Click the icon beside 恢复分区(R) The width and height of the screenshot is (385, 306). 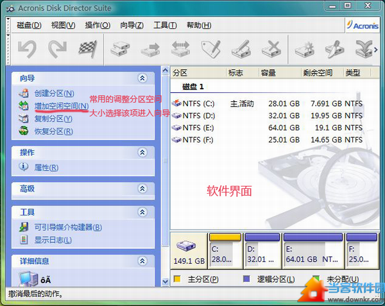24,131
